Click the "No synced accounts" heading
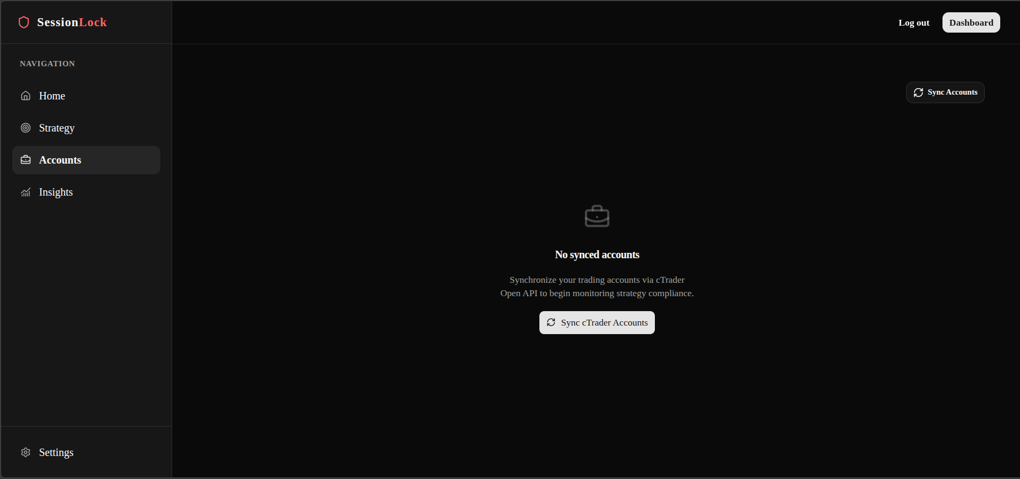The height and width of the screenshot is (479, 1020). tap(597, 254)
